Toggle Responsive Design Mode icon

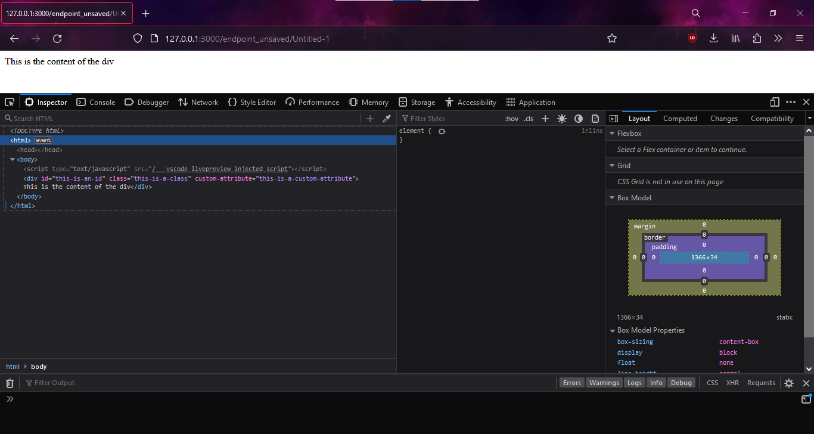click(x=775, y=102)
